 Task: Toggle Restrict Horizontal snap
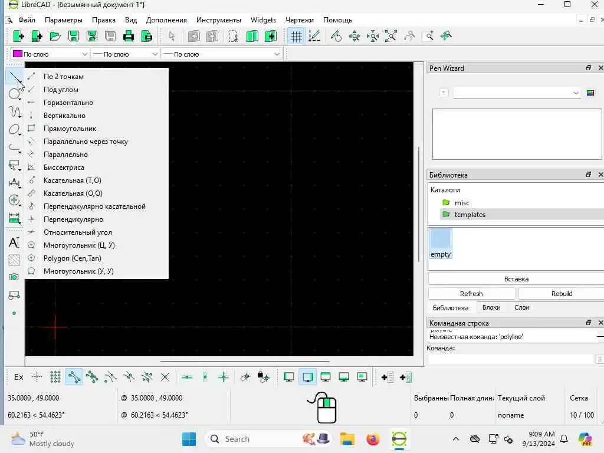[187, 377]
